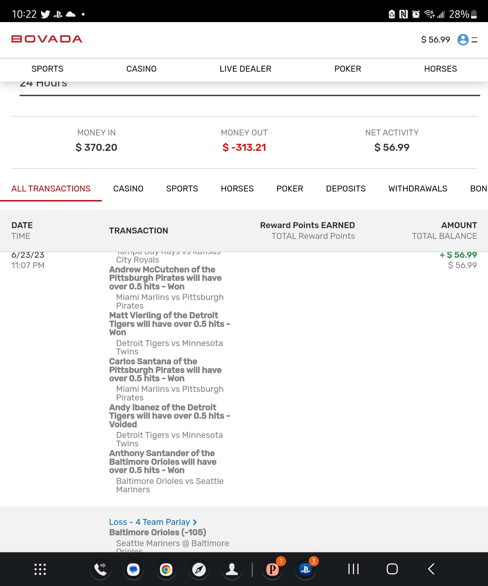Switch to the Deposits tab
This screenshot has height=586, width=488.
tap(346, 189)
